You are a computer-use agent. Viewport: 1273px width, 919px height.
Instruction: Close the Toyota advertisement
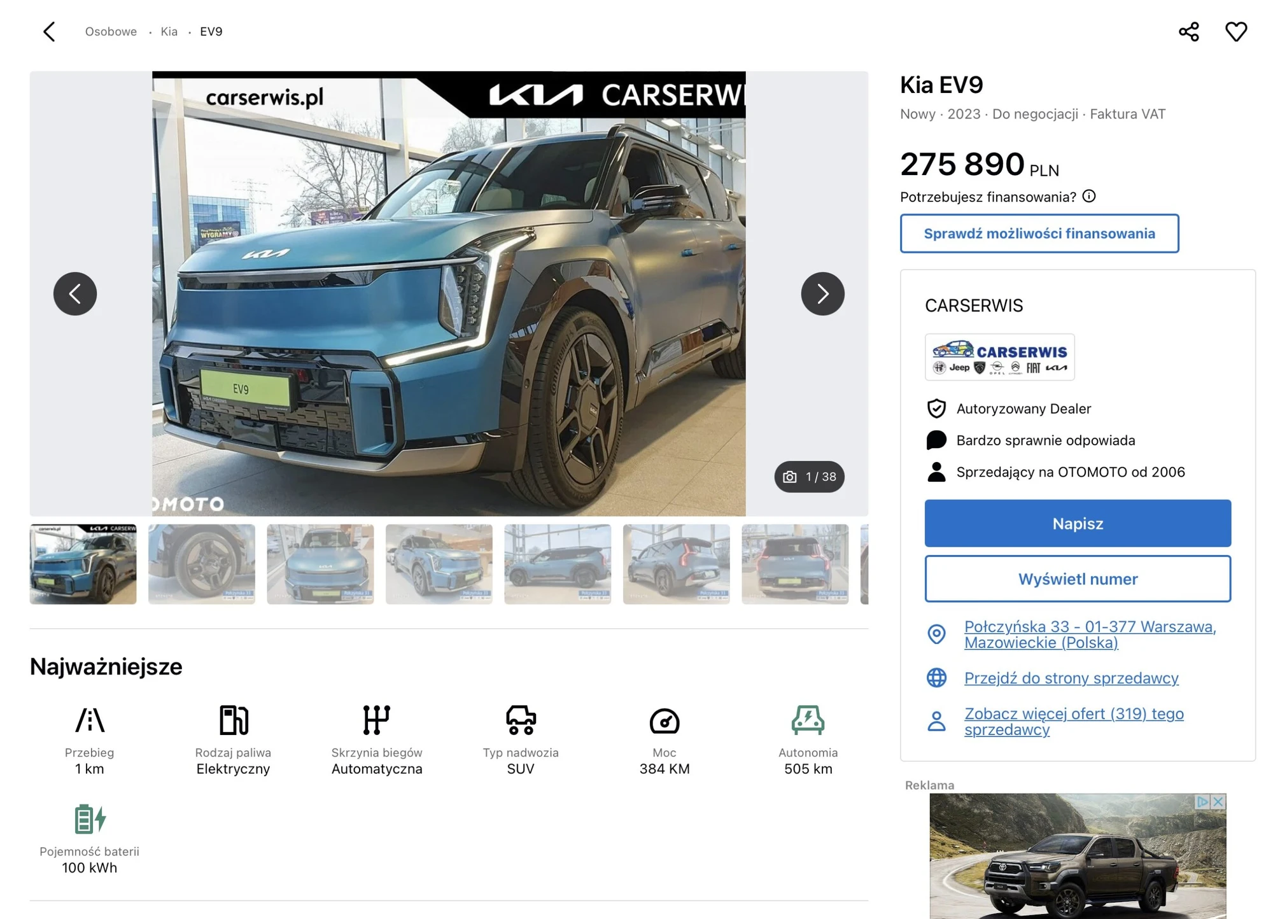(x=1218, y=801)
